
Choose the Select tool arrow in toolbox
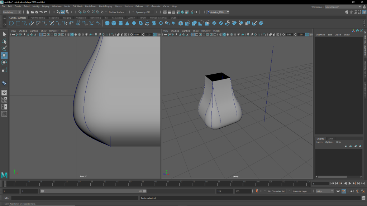click(x=4, y=34)
